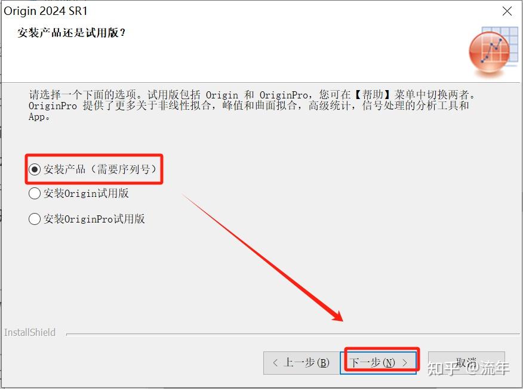The image size is (523, 389).
Task: Select the 安装Origin试用版 radio button
Action: point(35,193)
